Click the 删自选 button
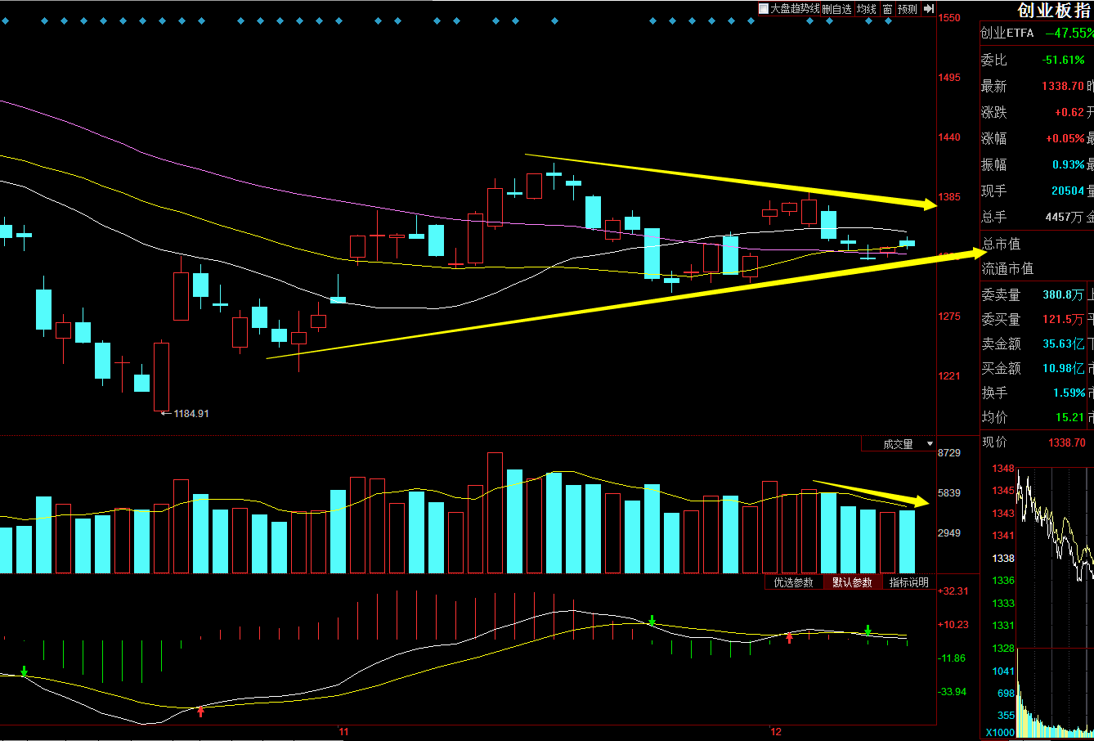The width and height of the screenshot is (1094, 741). click(836, 9)
